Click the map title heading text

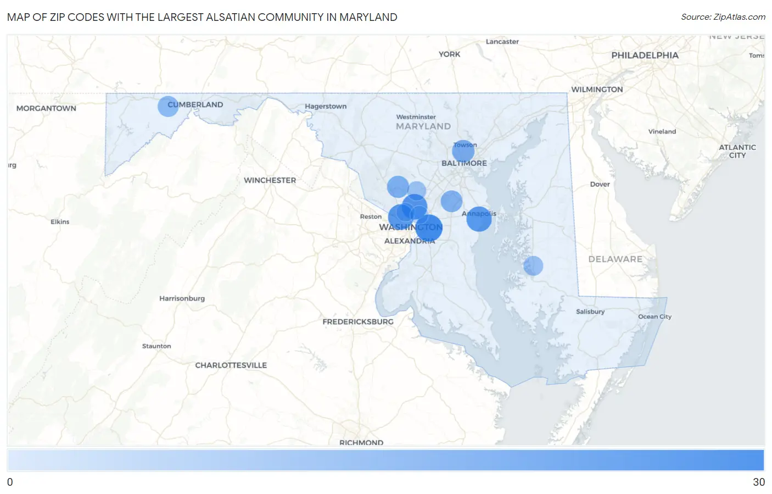click(x=202, y=17)
